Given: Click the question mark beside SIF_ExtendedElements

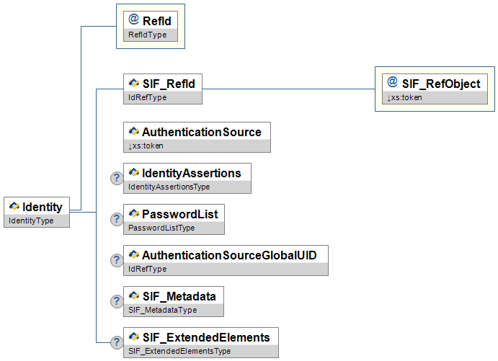Looking at the screenshot, I should click(115, 342).
